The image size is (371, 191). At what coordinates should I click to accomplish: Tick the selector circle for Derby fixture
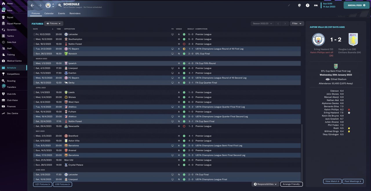[34, 83]
